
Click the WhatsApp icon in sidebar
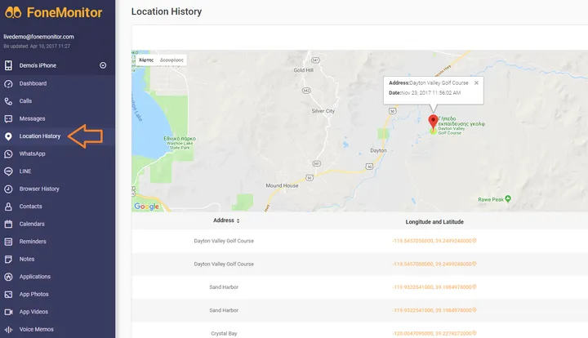click(8, 154)
